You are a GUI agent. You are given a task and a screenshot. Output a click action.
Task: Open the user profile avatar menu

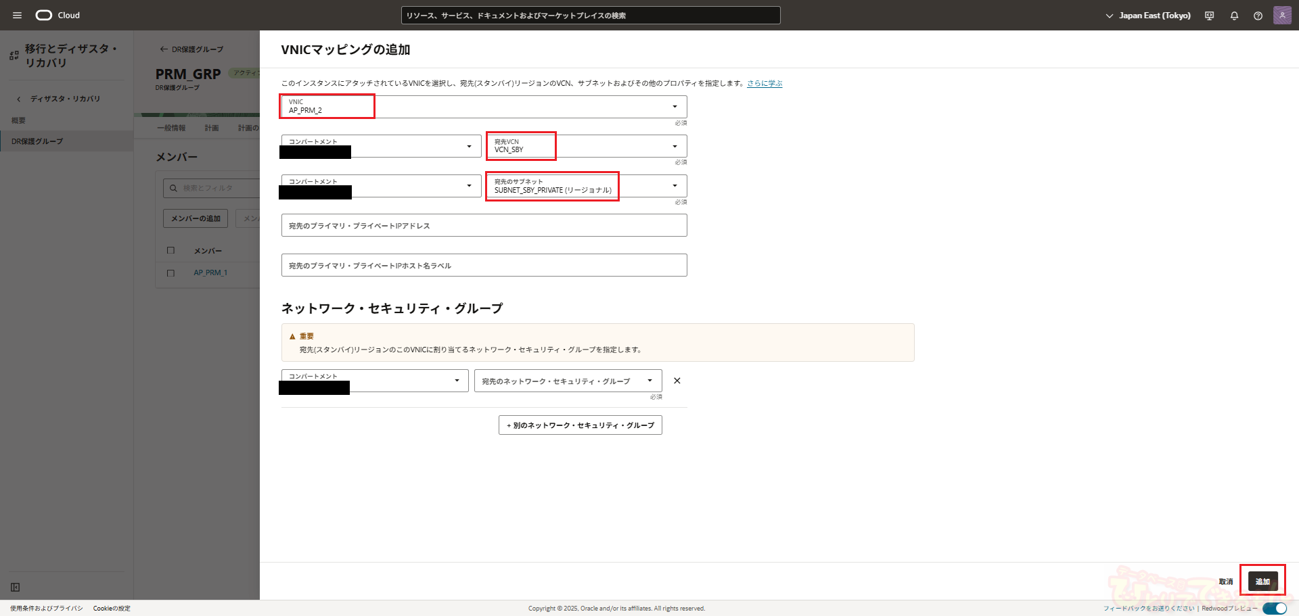tap(1281, 15)
